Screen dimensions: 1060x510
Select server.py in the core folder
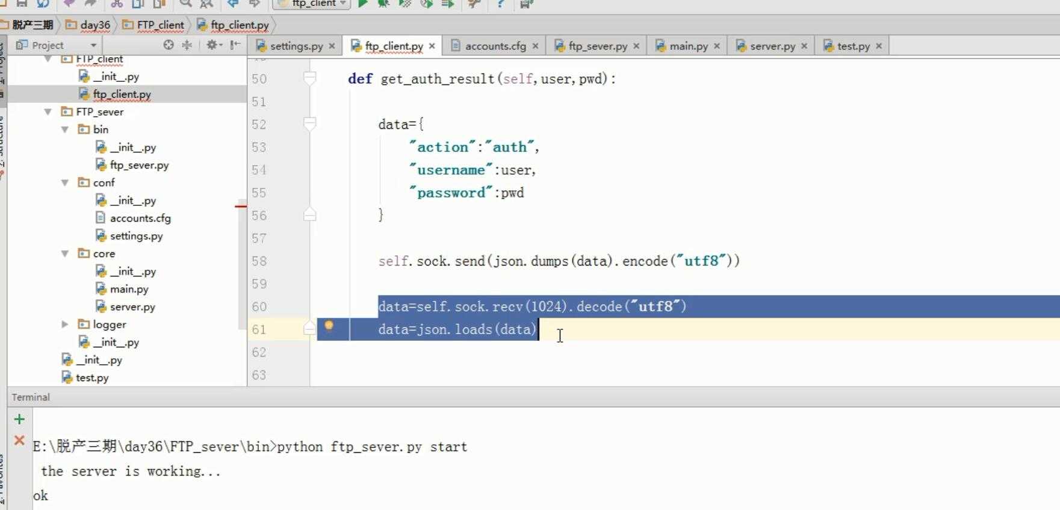click(132, 307)
